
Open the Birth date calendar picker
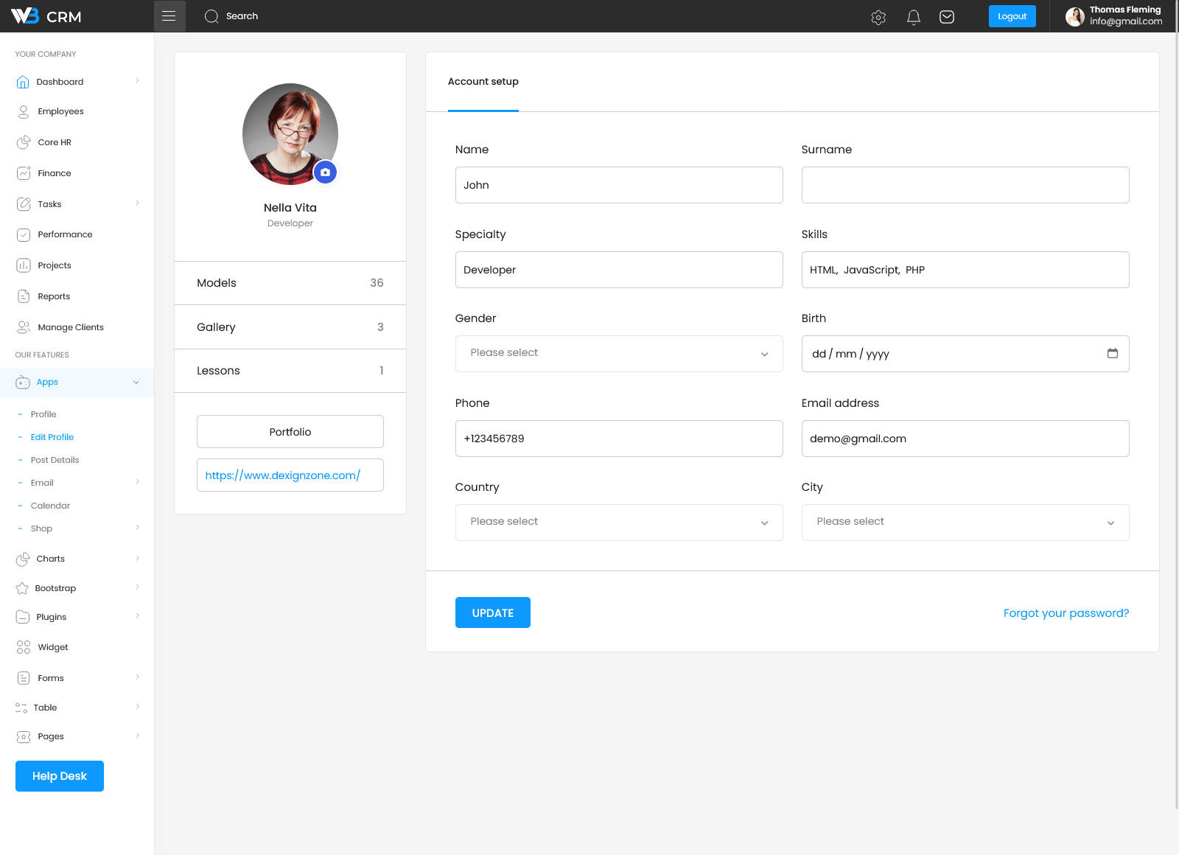coord(1113,353)
